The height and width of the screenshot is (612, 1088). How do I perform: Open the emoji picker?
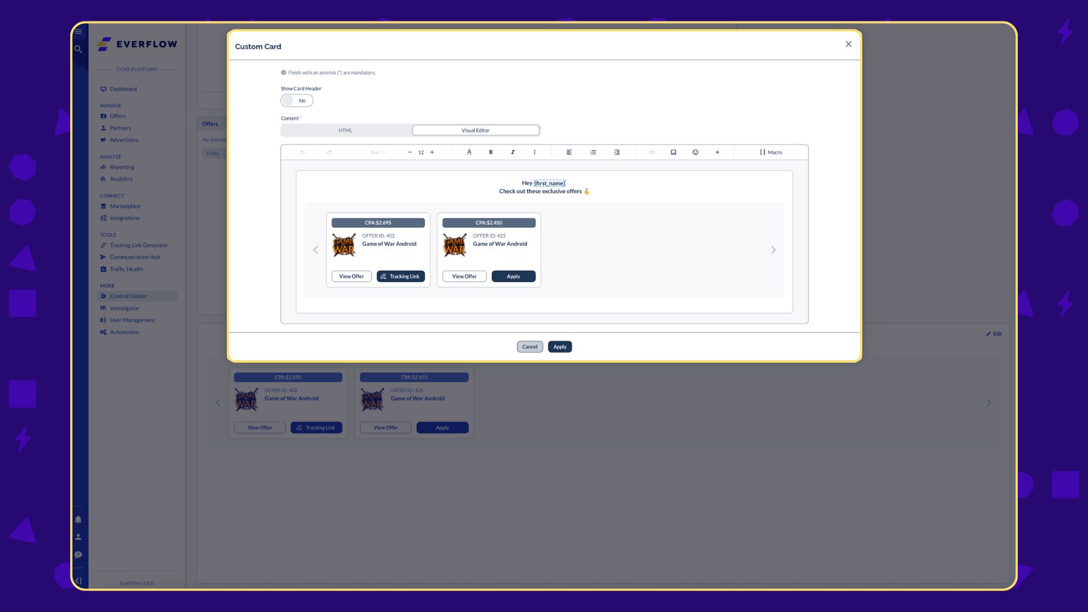(695, 152)
